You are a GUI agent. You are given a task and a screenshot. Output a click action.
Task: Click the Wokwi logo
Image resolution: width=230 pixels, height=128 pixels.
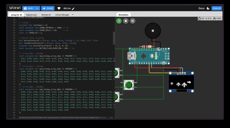click(14, 8)
